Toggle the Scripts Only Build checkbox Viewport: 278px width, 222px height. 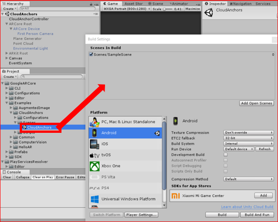click(226, 171)
